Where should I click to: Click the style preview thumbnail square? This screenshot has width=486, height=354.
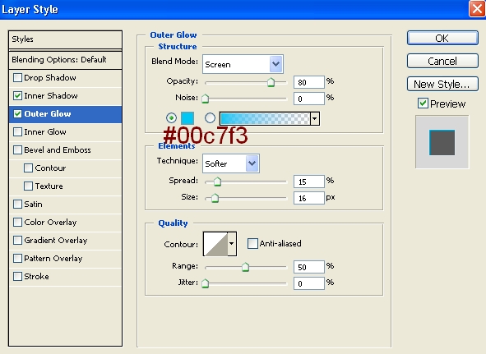[x=442, y=142]
